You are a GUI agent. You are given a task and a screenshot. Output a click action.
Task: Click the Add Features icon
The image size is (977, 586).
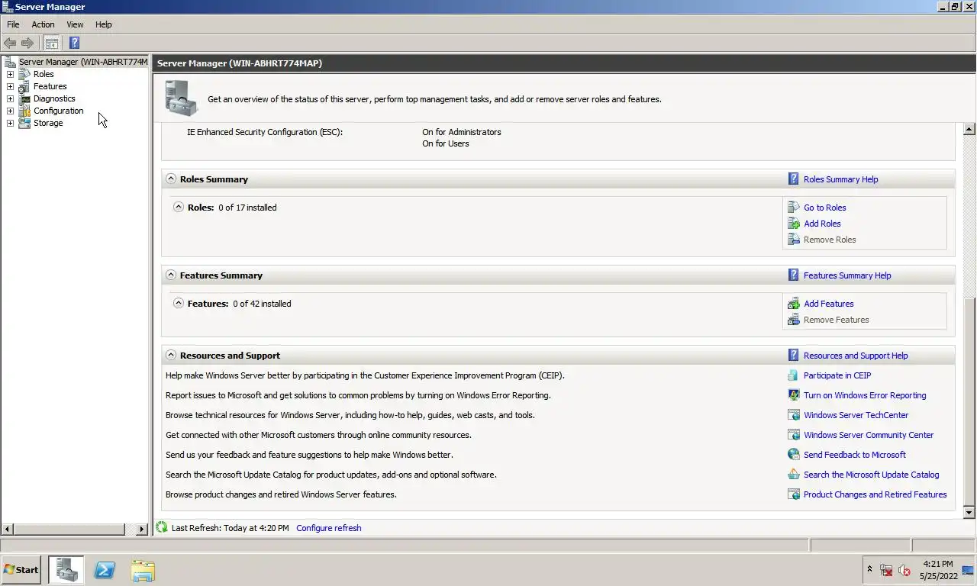point(794,304)
